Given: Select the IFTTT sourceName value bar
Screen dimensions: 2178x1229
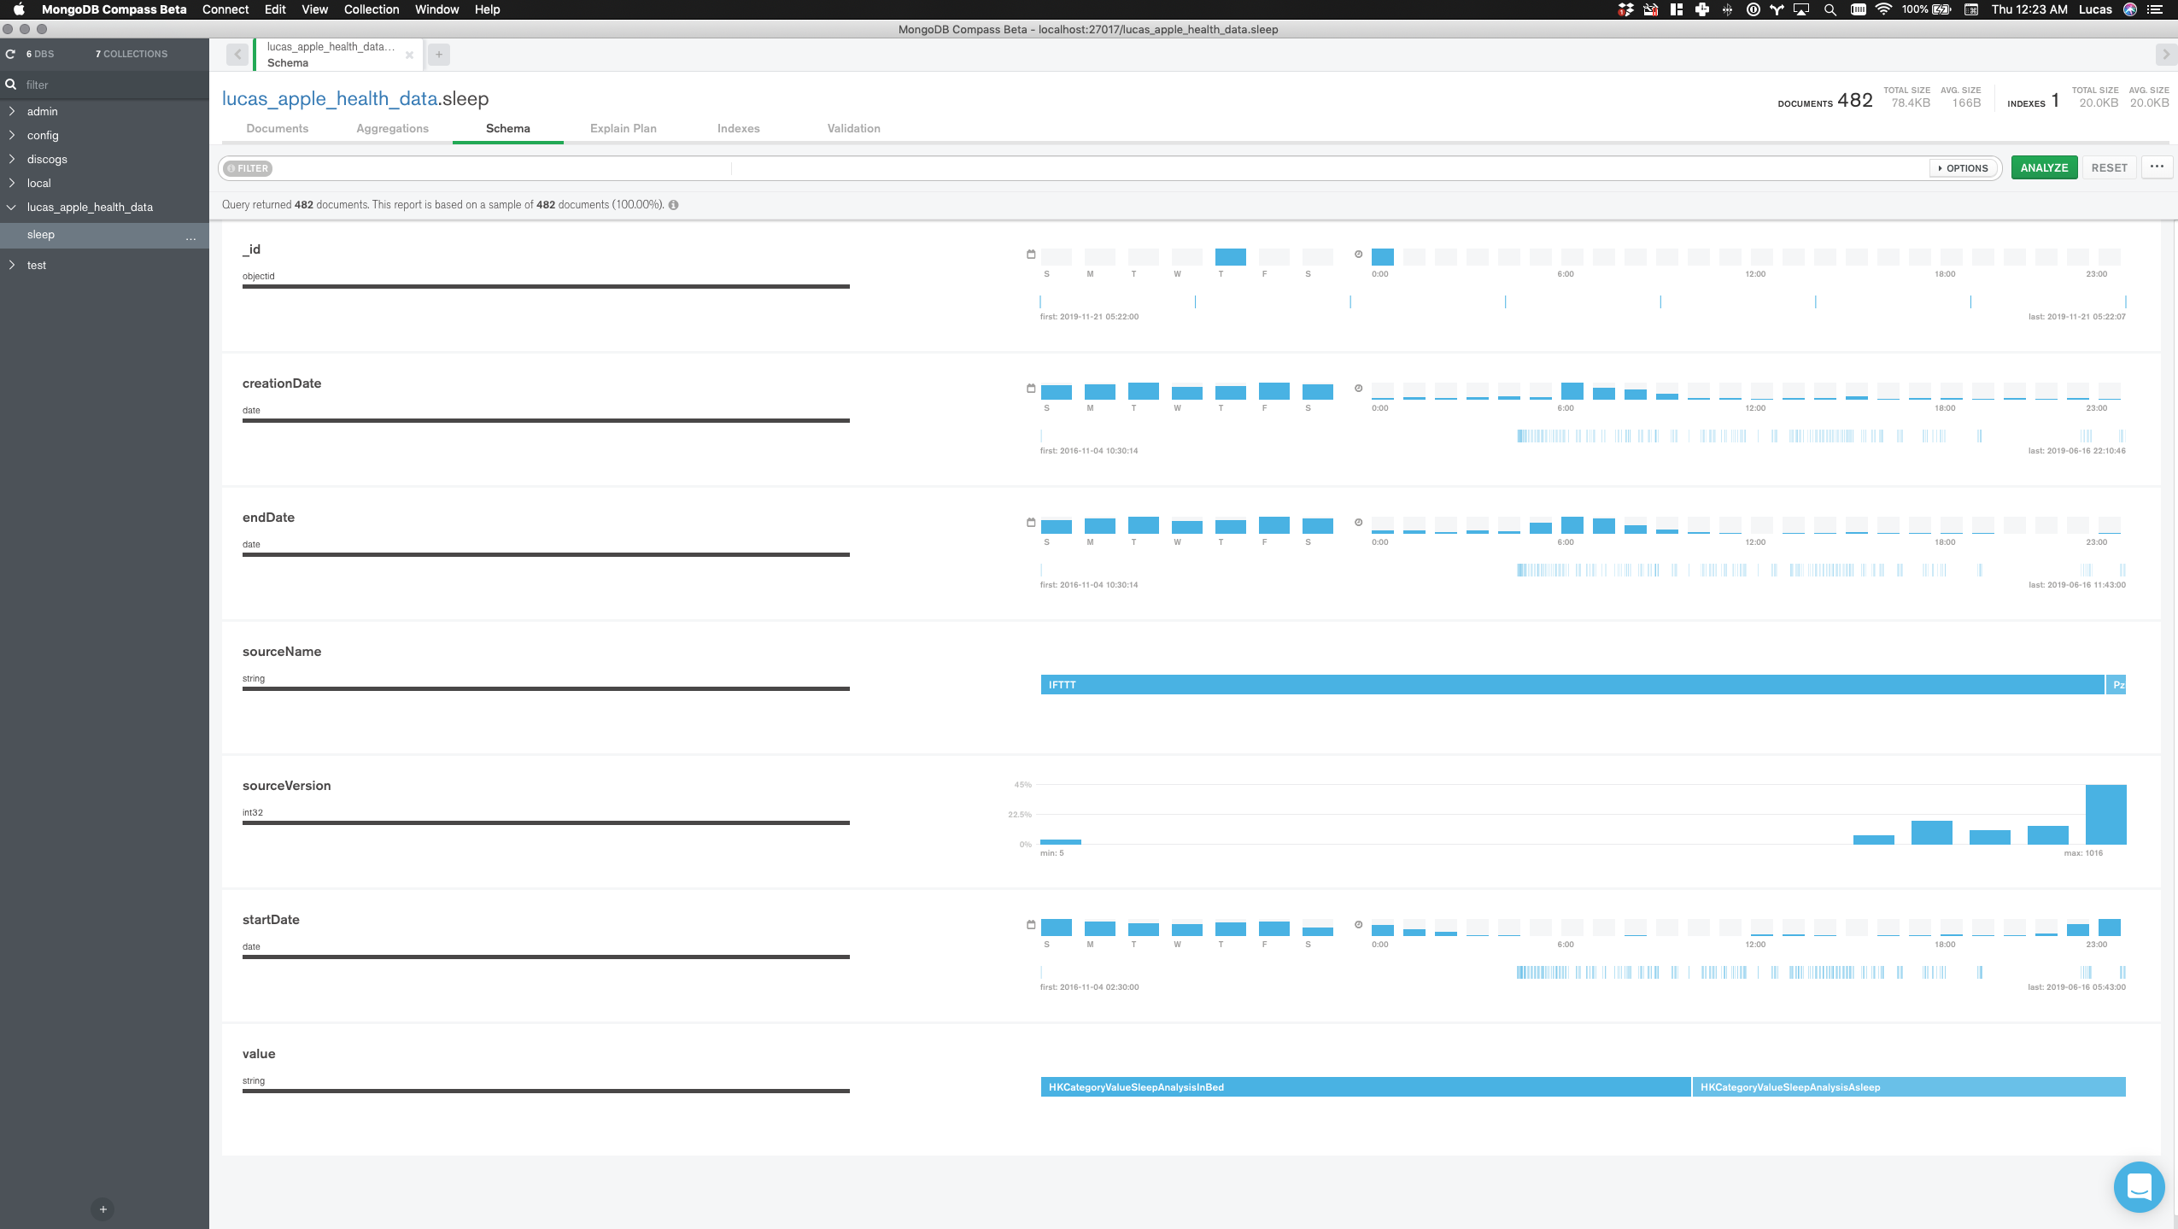Looking at the screenshot, I should 1572,685.
